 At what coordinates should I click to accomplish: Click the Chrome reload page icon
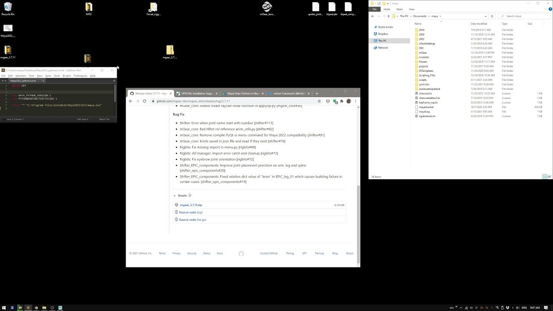click(x=144, y=101)
